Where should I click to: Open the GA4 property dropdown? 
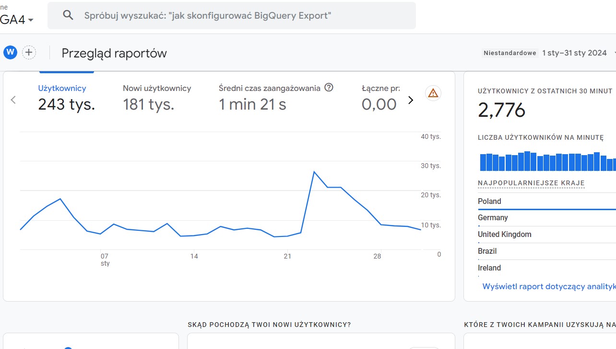(17, 20)
